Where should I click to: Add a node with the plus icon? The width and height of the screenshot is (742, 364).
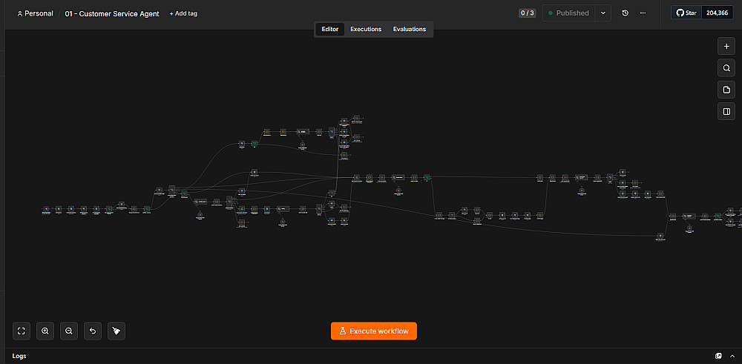pos(726,46)
